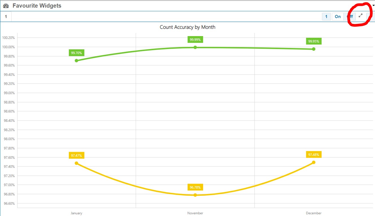Click the dashboard gauge icon beside Favourite Widgets

point(6,6)
